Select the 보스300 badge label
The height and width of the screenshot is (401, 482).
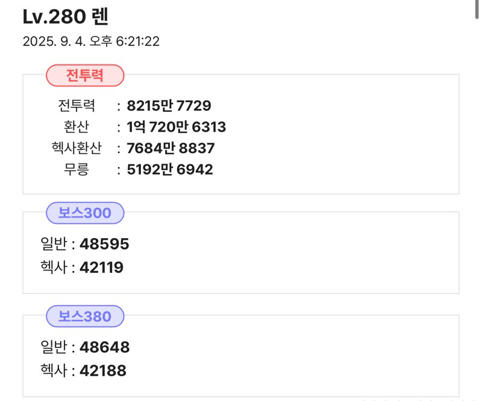[85, 213]
